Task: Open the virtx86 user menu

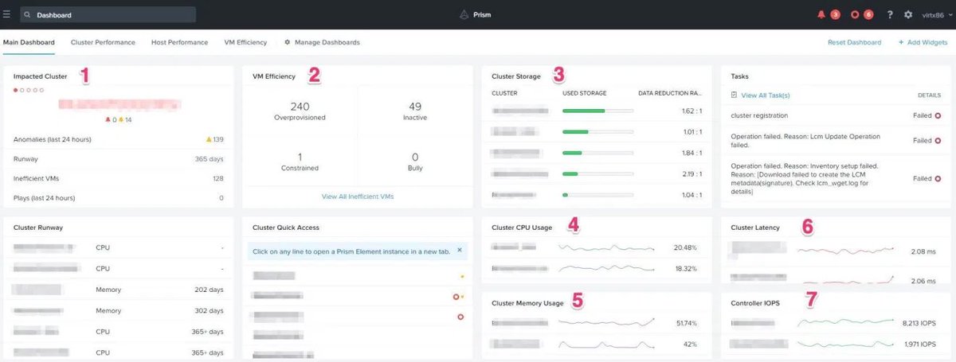Action: click(935, 15)
